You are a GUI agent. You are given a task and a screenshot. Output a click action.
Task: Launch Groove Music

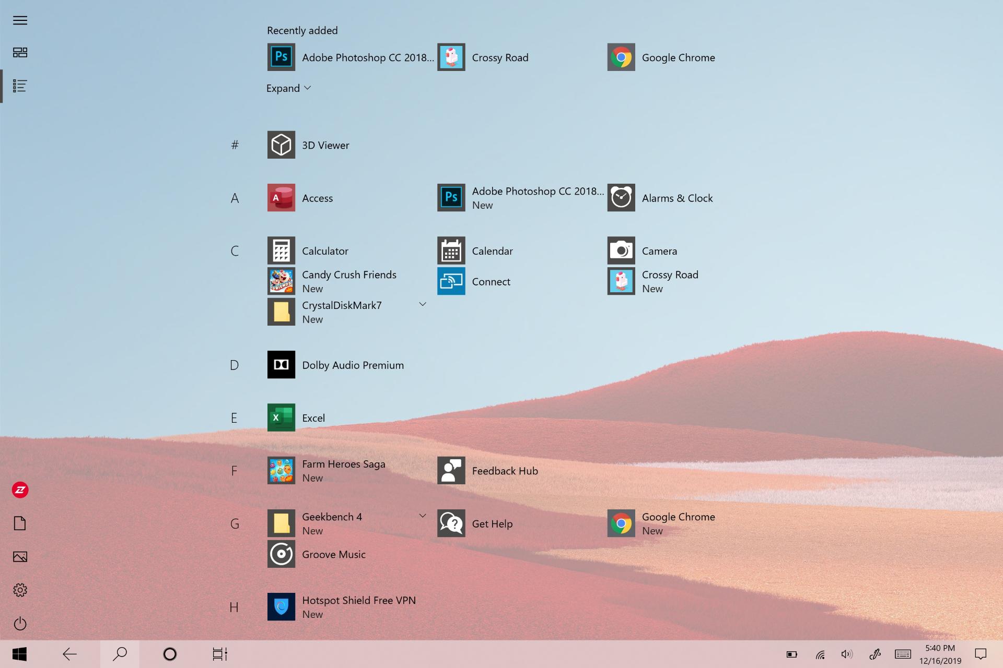click(317, 554)
